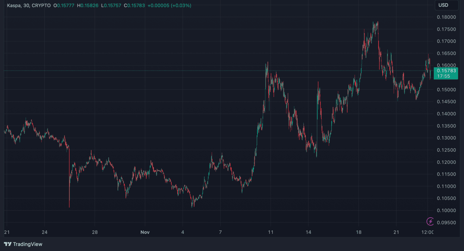The height and width of the screenshot is (251, 464).
Task: Select the 12:00 time axis label
Action: tap(427, 232)
